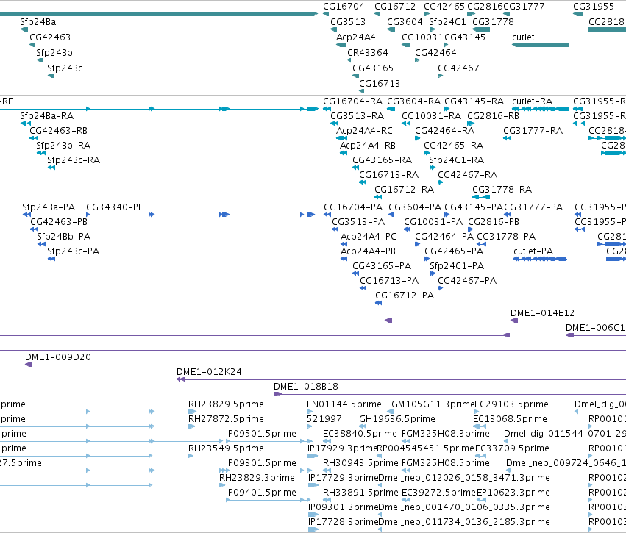Click transcript CG42465-RA
Viewport: 626px width, 533px height.
(454, 146)
